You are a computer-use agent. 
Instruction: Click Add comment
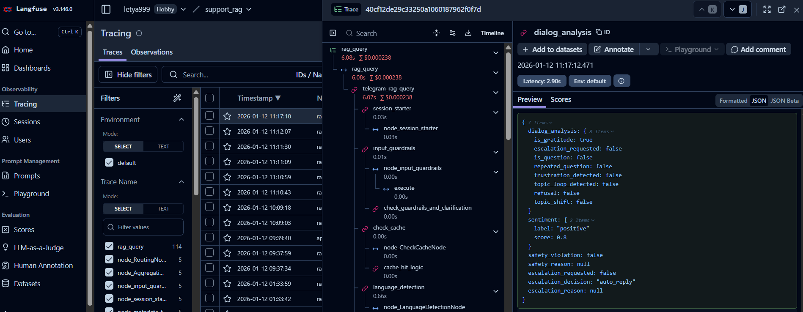pos(758,49)
